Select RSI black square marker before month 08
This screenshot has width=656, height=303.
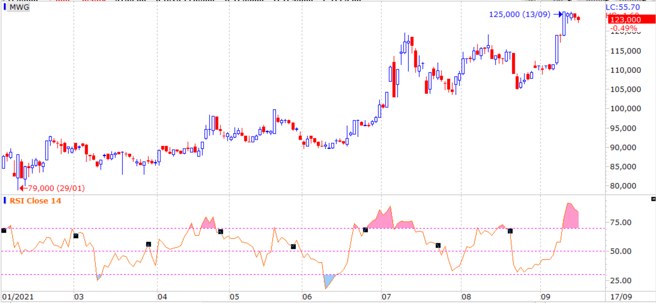[x=438, y=245]
